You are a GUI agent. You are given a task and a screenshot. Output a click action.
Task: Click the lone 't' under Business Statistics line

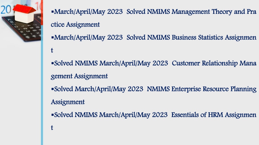tap(52, 50)
